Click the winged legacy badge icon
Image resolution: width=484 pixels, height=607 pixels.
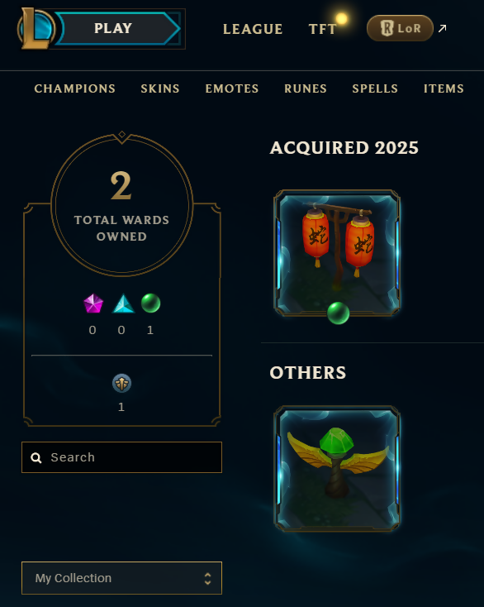tap(121, 384)
